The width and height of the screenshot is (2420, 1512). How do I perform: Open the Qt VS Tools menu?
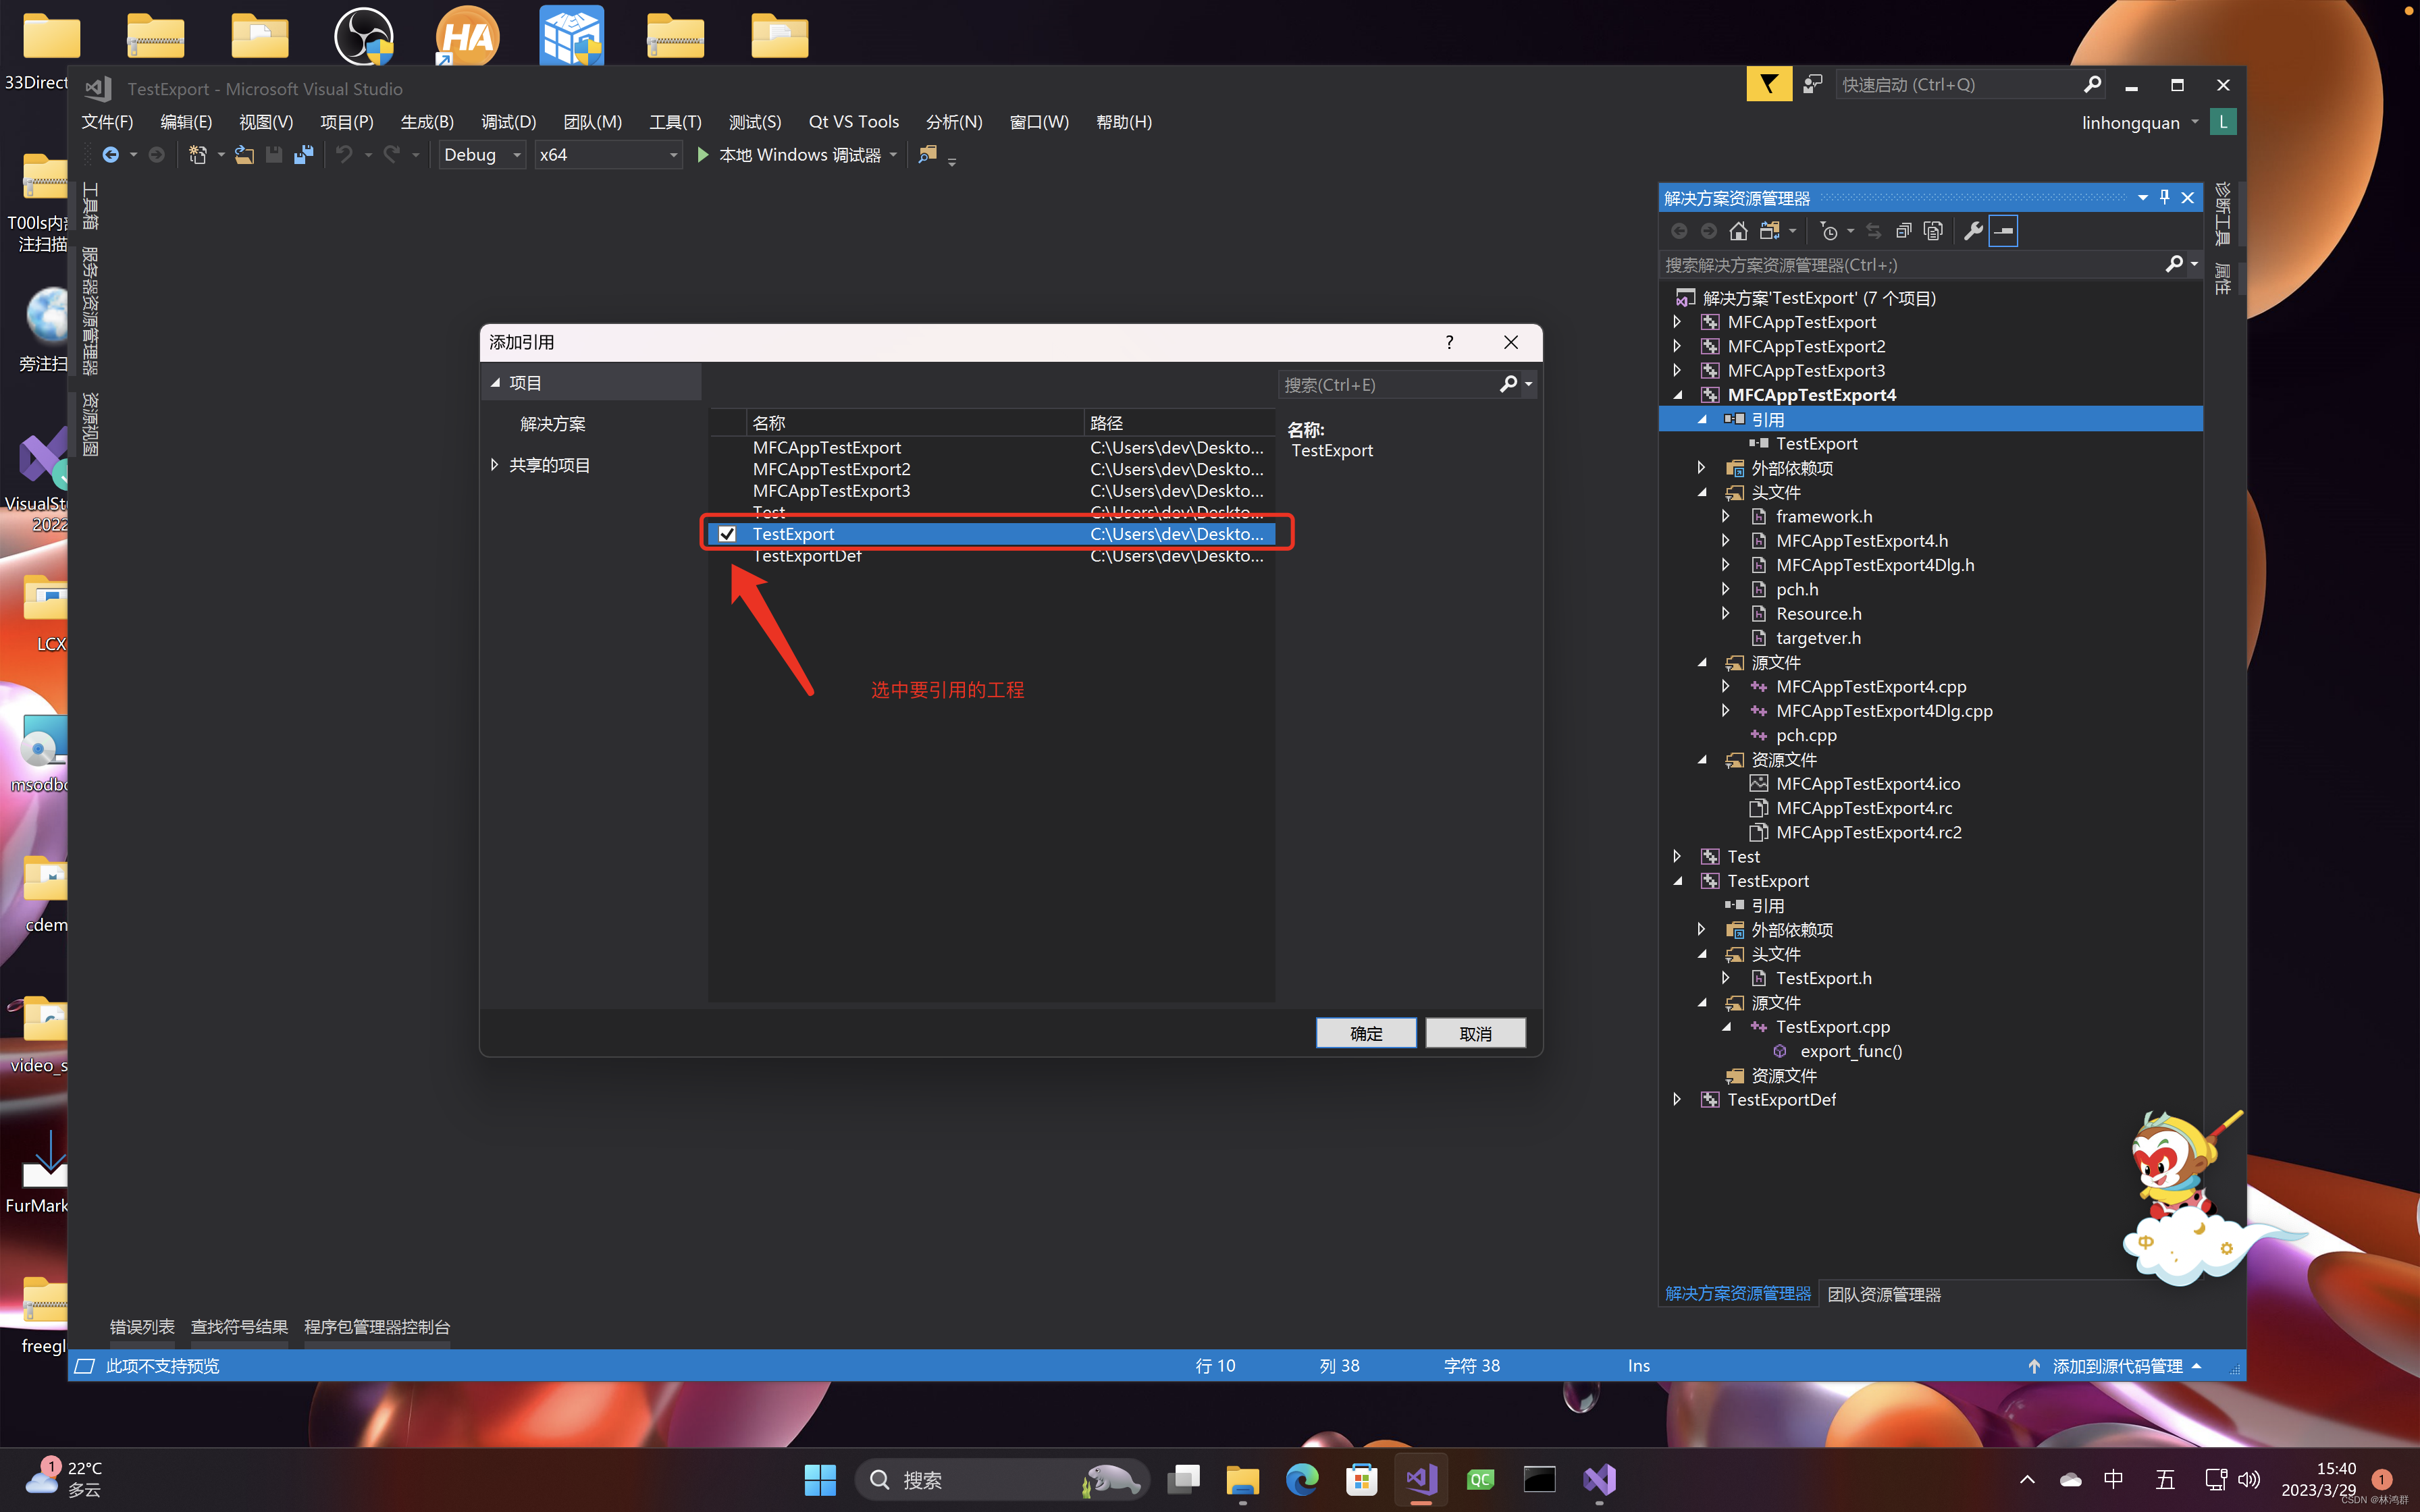point(853,121)
